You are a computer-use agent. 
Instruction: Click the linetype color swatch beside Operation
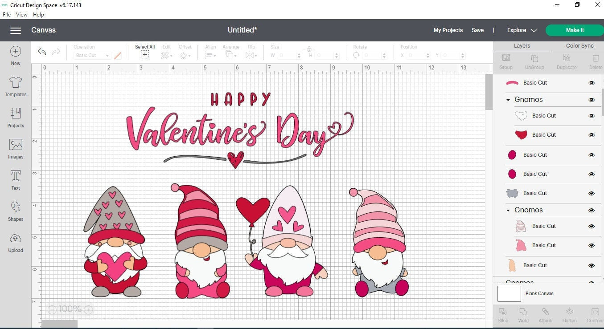(118, 56)
